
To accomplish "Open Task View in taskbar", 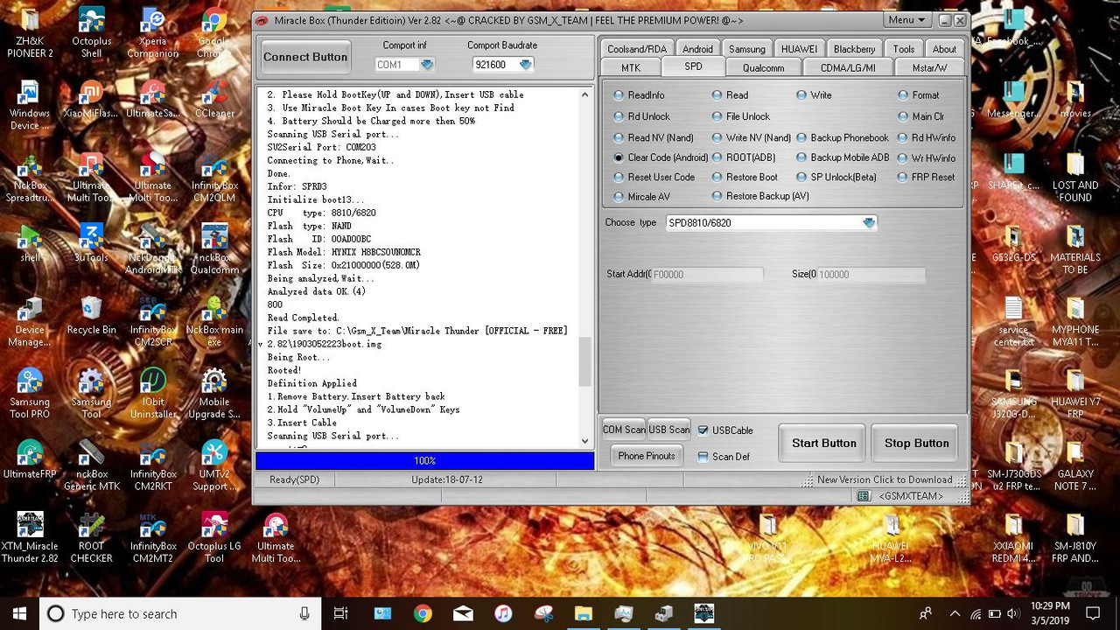I will pyautogui.click(x=341, y=613).
